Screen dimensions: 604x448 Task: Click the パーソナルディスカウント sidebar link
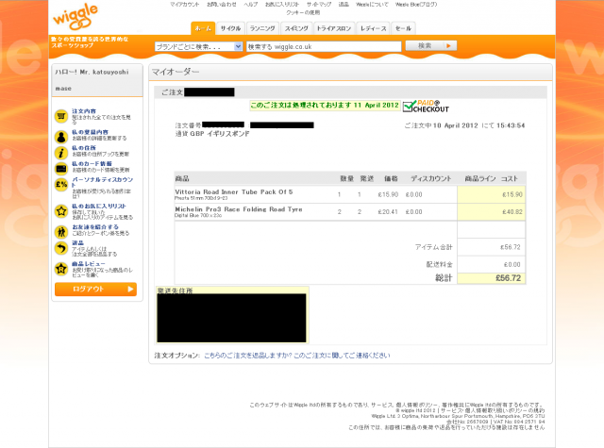[x=103, y=182]
